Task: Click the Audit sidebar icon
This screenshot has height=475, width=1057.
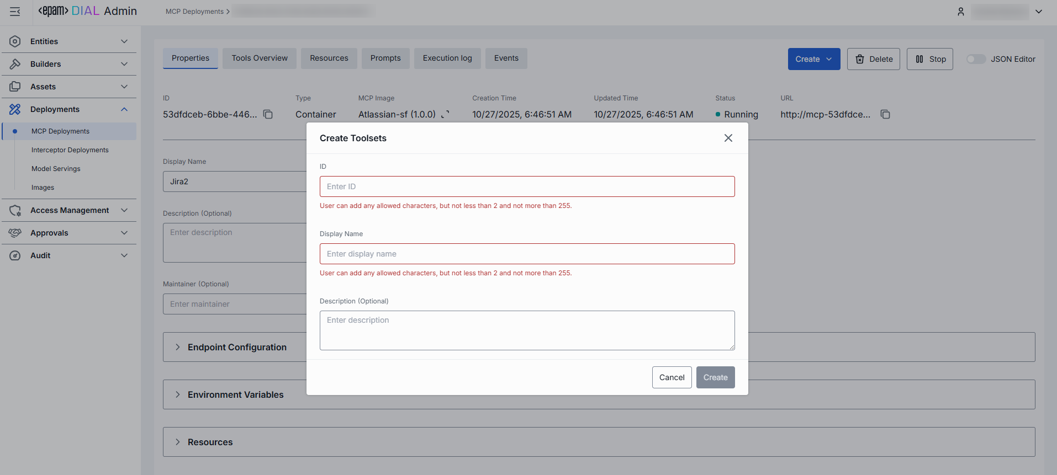Action: tap(15, 255)
